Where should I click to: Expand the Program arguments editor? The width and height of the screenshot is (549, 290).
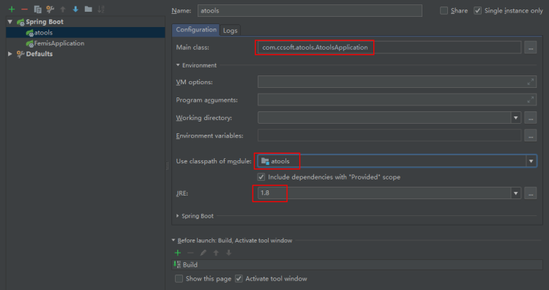pyautogui.click(x=531, y=100)
